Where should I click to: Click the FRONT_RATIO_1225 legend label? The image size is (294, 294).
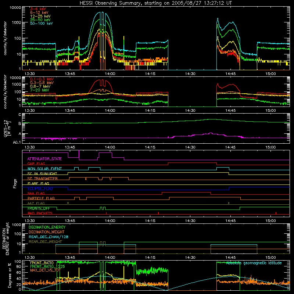pos(48,266)
